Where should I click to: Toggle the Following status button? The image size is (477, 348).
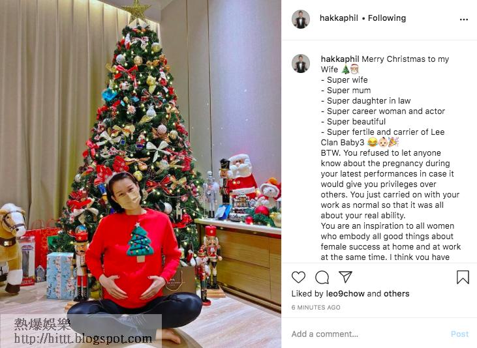click(387, 18)
